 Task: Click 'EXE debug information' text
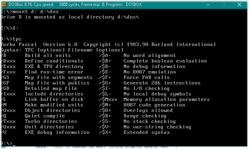[x=57, y=133]
